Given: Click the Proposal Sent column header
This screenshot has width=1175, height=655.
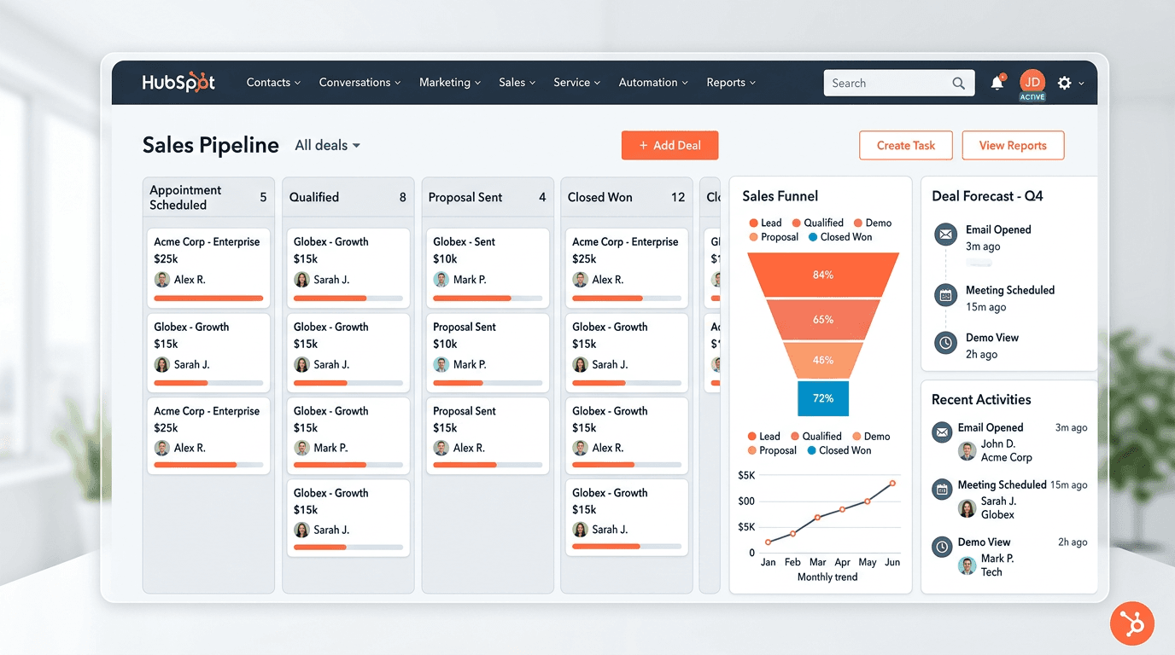Looking at the screenshot, I should [488, 197].
